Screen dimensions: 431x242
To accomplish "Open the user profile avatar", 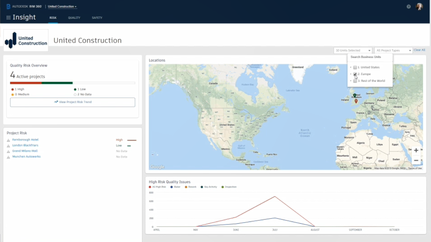I will click(419, 7).
